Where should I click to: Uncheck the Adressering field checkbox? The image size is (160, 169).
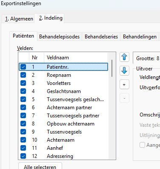click(23, 156)
